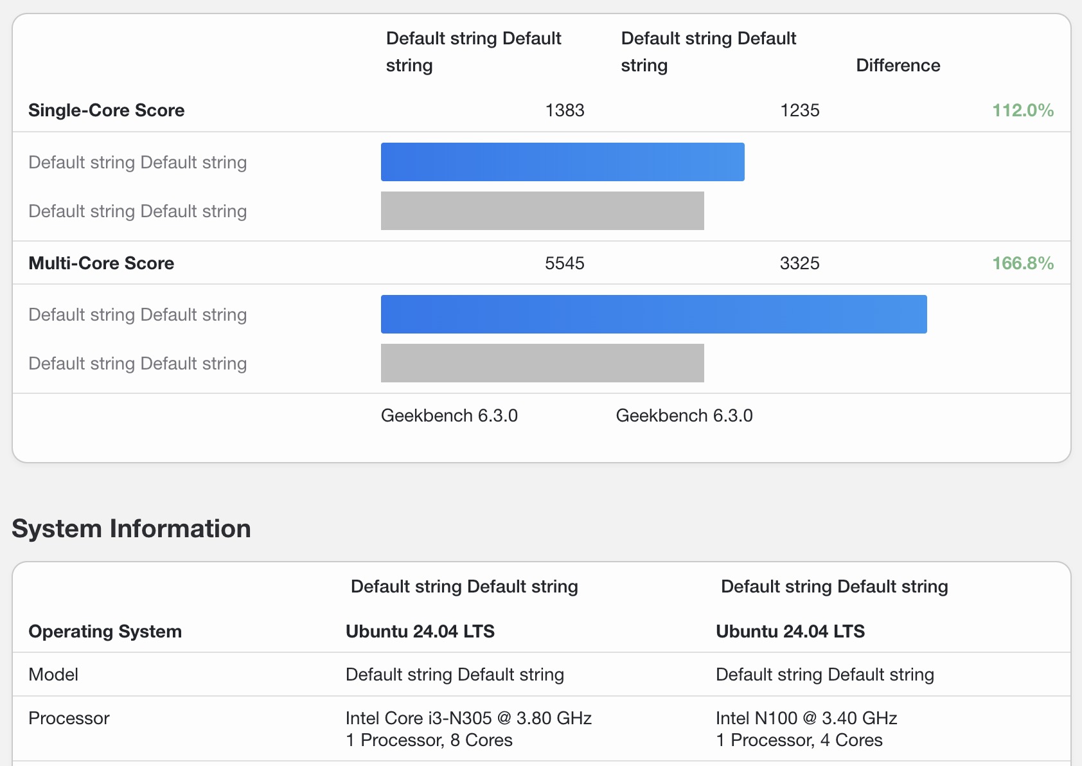Click the blue Single-Core score bar
This screenshot has width=1082, height=766.
(x=562, y=162)
